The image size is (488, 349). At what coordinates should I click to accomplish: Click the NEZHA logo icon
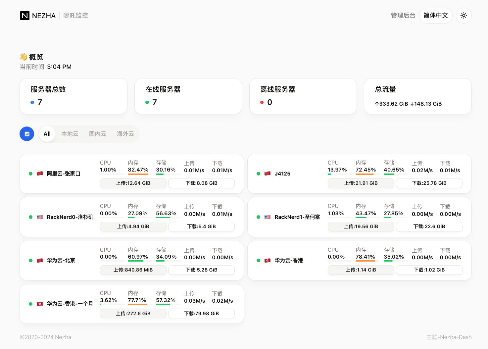tap(25, 15)
